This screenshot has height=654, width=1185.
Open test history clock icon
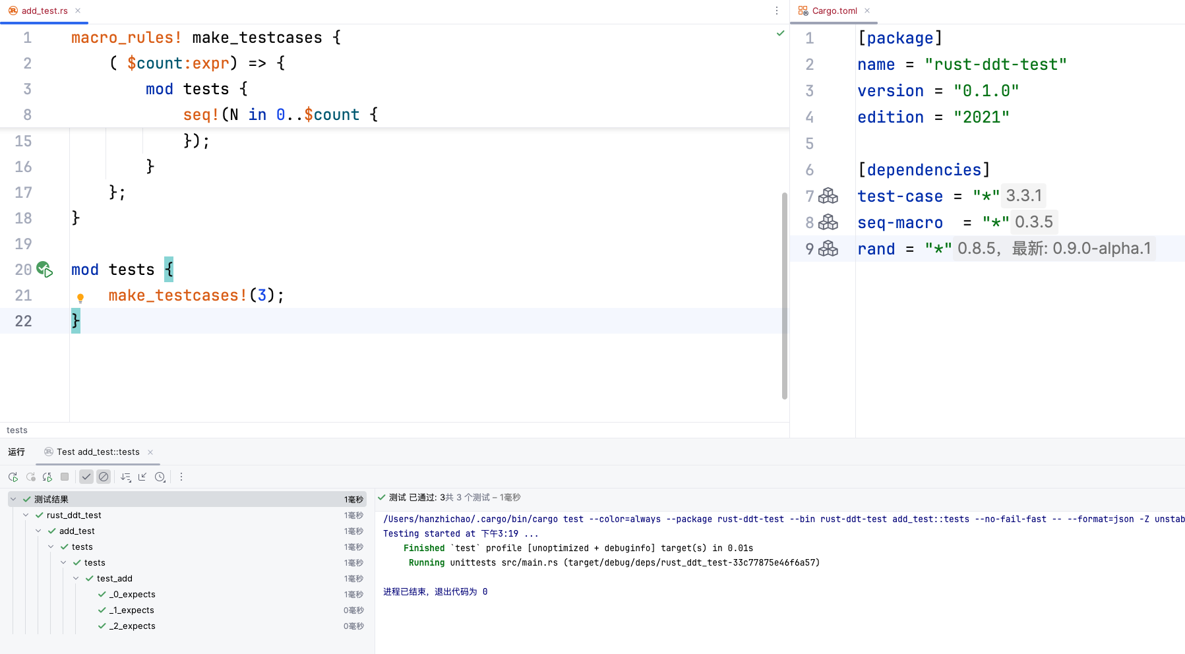pos(160,477)
